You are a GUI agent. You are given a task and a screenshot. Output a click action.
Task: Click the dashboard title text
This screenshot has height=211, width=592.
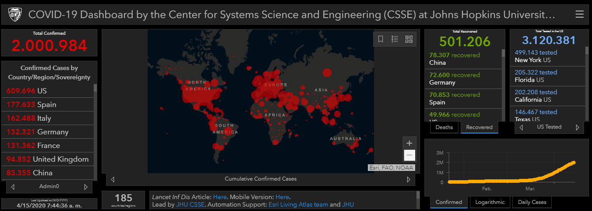pos(292,15)
